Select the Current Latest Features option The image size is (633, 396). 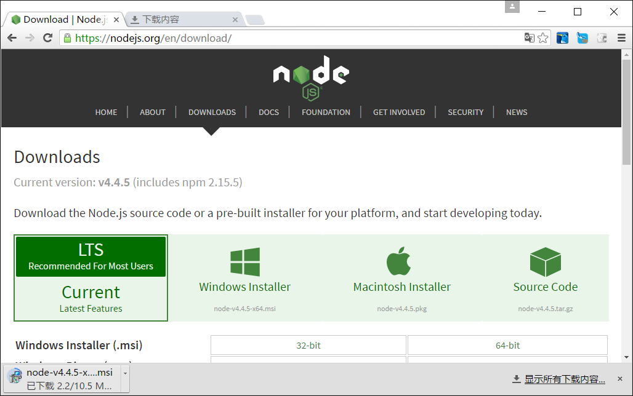point(91,298)
